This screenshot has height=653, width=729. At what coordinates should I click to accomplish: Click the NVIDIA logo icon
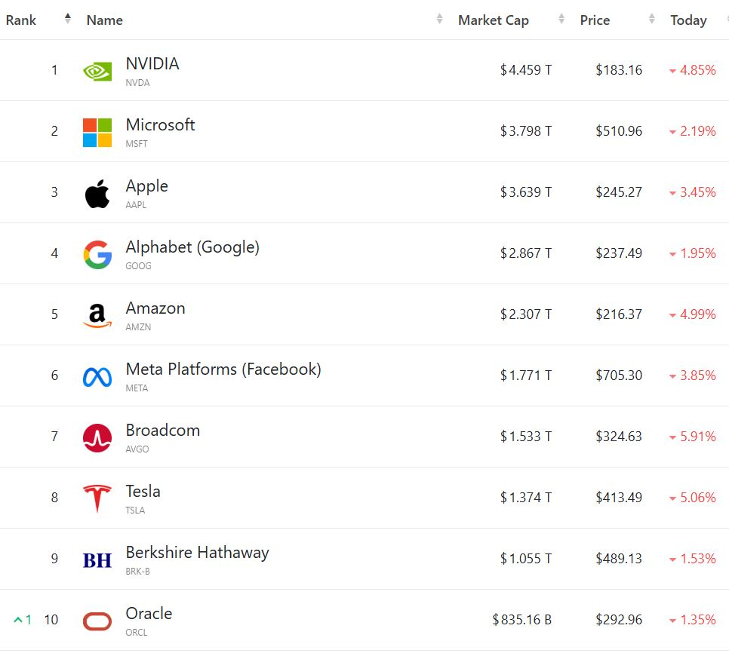(x=97, y=71)
